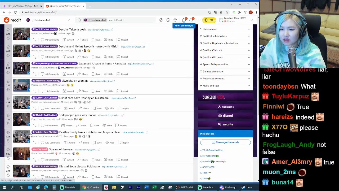Open the Reddit coins icon in header
Image resolution: width=339 pixels, height=191 pixels.
[168, 20]
